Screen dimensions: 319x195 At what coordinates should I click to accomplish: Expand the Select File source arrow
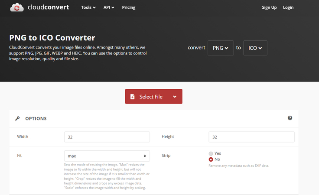point(175,97)
